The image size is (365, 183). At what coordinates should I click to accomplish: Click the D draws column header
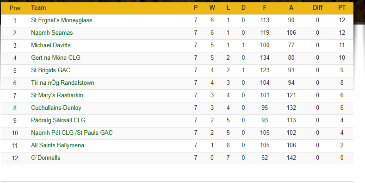point(243,8)
